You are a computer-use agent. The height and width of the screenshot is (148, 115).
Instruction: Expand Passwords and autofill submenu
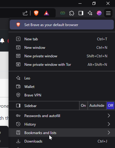pyautogui.click(x=62, y=116)
